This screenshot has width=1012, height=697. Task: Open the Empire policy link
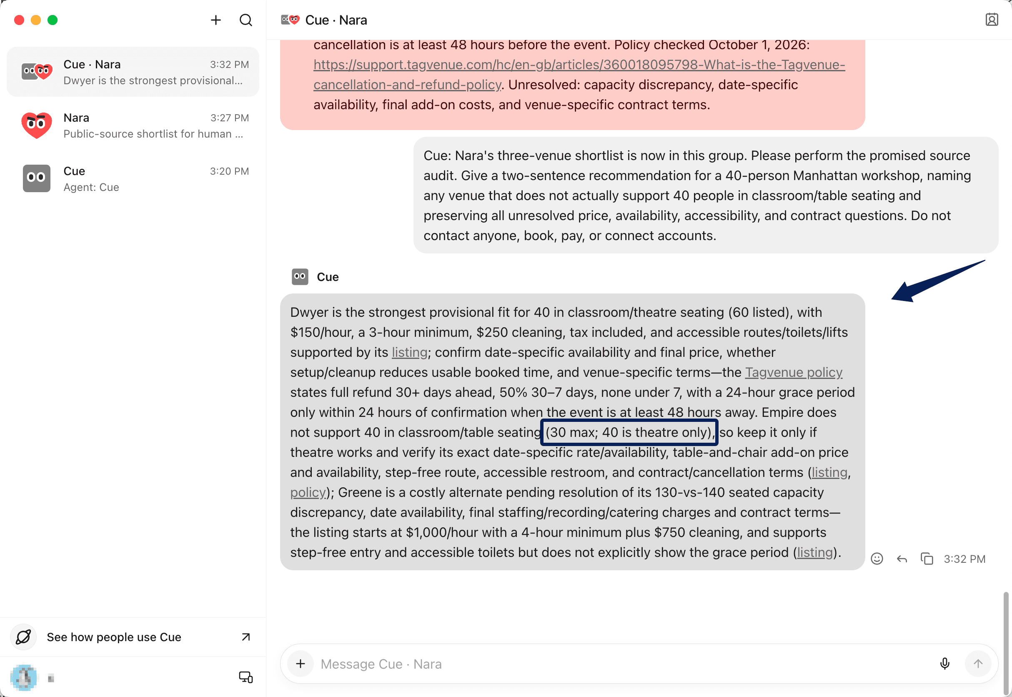click(308, 492)
